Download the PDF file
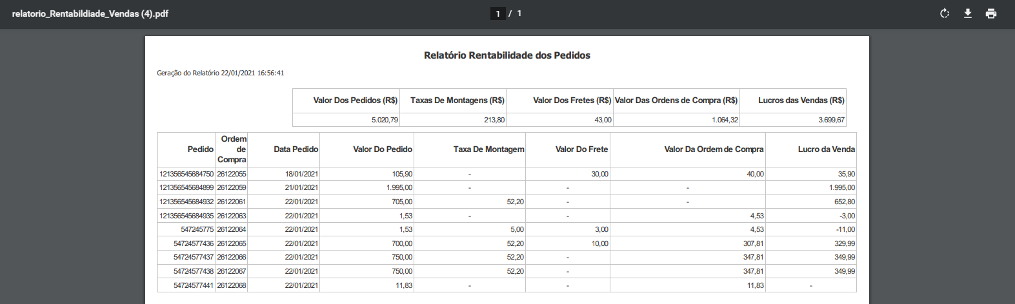1015x304 pixels. coord(968,14)
